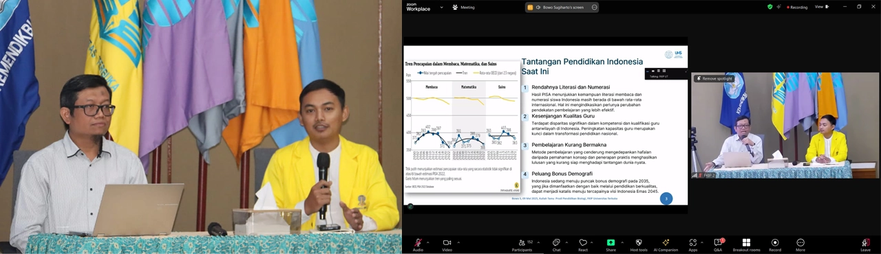Expand video options arrow next to Video
This screenshot has width=881, height=254.
click(458, 242)
